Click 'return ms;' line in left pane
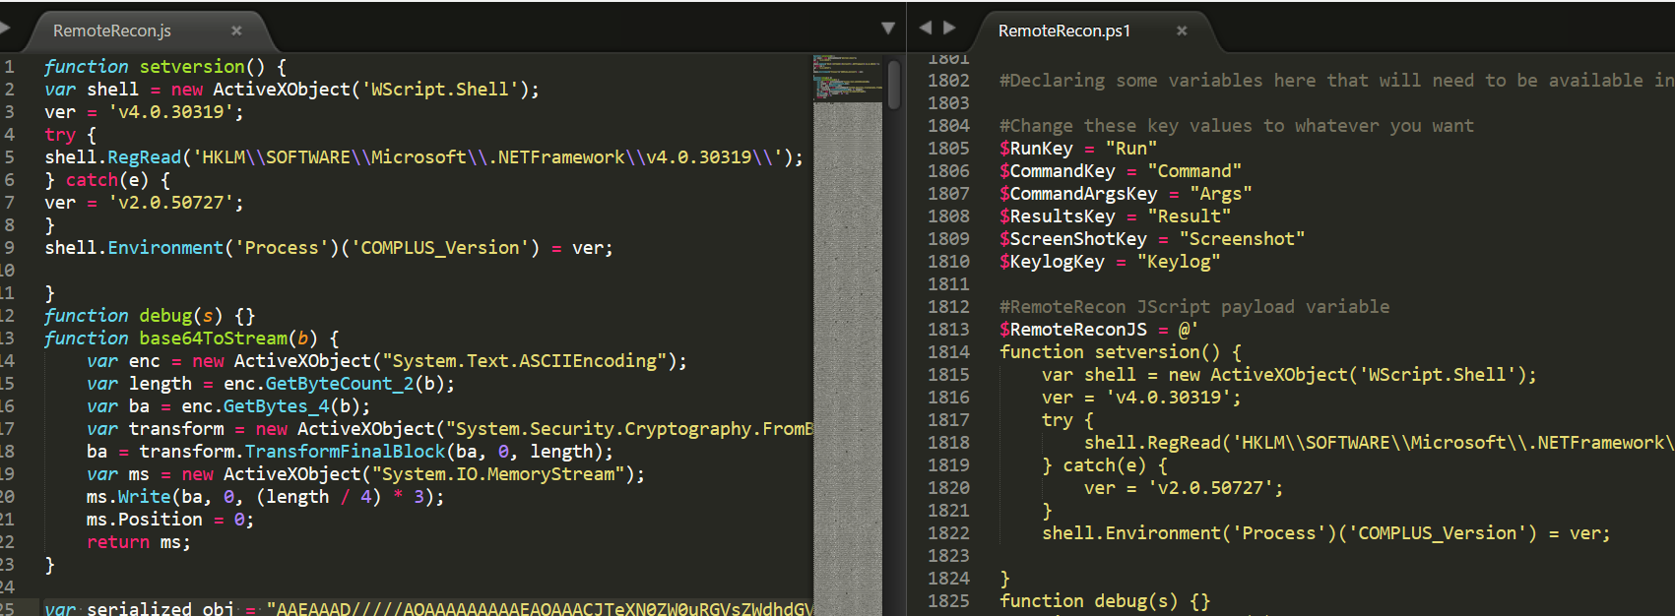 [139, 542]
